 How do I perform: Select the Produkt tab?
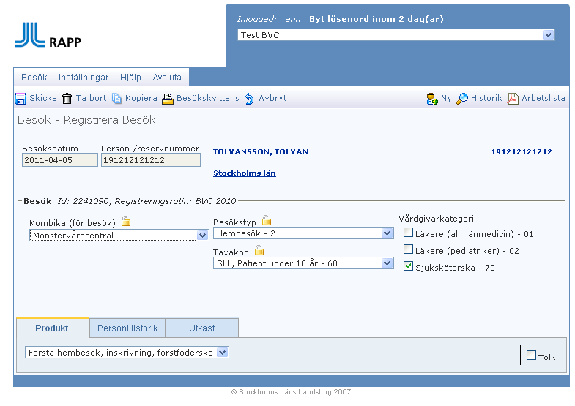tap(53, 328)
